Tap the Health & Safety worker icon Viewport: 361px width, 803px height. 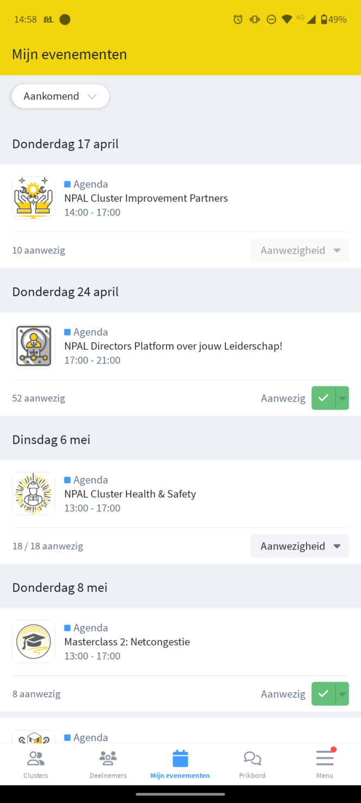pyautogui.click(x=34, y=493)
